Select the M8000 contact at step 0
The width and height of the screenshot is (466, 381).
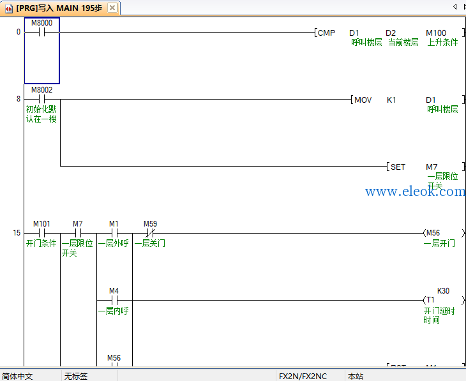click(42, 32)
